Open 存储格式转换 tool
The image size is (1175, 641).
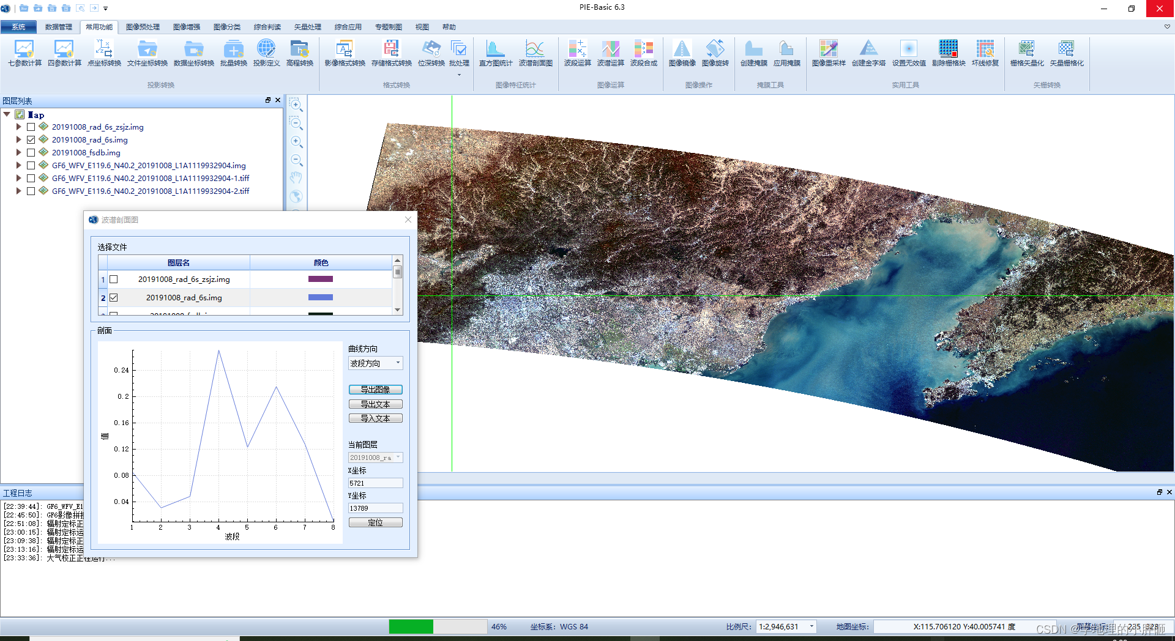(x=392, y=53)
